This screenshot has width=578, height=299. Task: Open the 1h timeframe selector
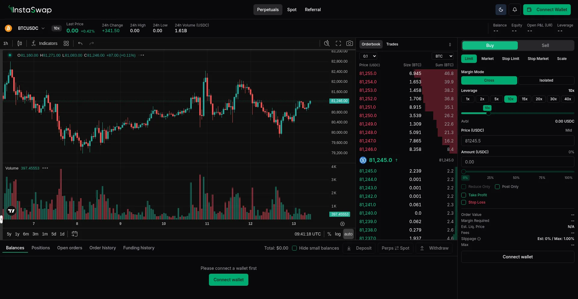tap(6, 43)
